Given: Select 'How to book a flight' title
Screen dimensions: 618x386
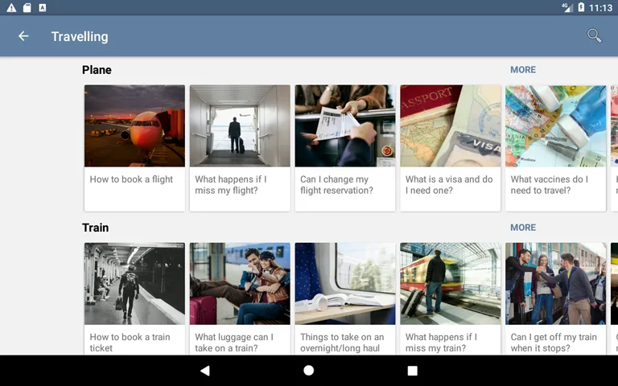Looking at the screenshot, I should click(131, 179).
